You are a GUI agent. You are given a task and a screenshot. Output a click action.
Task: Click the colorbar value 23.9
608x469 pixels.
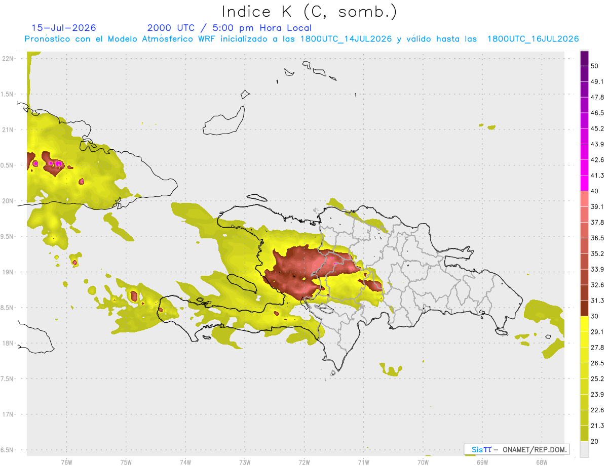point(597,394)
